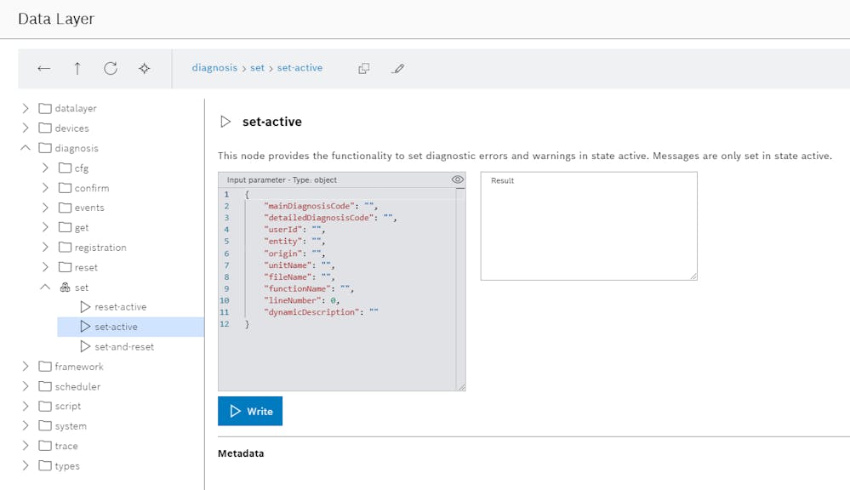This screenshot has height=490, width=850.
Task: Click the locate node crosshair icon
Action: (x=144, y=68)
